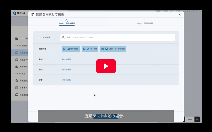The width and height of the screenshot is (212, 132).
Task: Play the YouTube video
Action: point(106,66)
